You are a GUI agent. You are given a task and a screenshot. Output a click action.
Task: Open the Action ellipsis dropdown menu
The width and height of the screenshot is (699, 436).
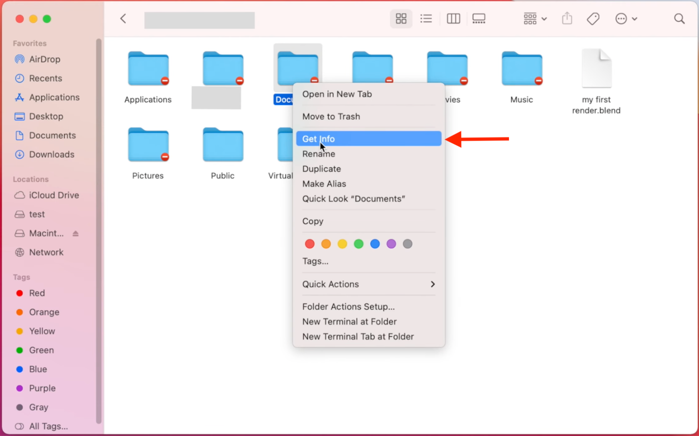click(626, 19)
